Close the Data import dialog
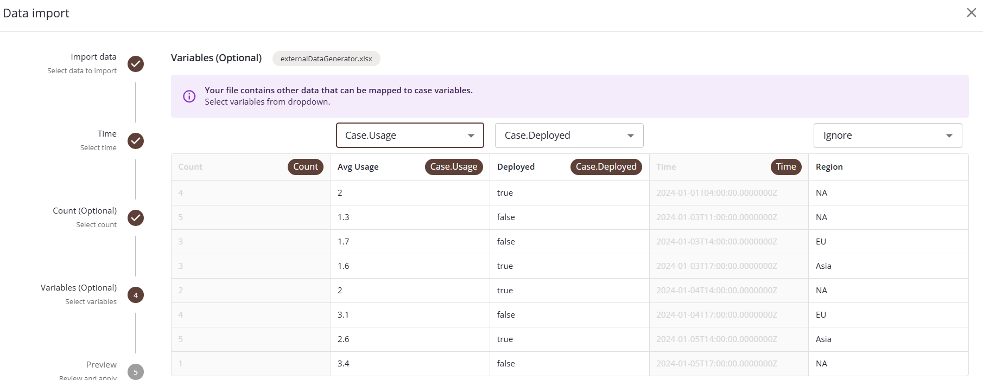Image resolution: width=983 pixels, height=380 pixels. coord(971,12)
